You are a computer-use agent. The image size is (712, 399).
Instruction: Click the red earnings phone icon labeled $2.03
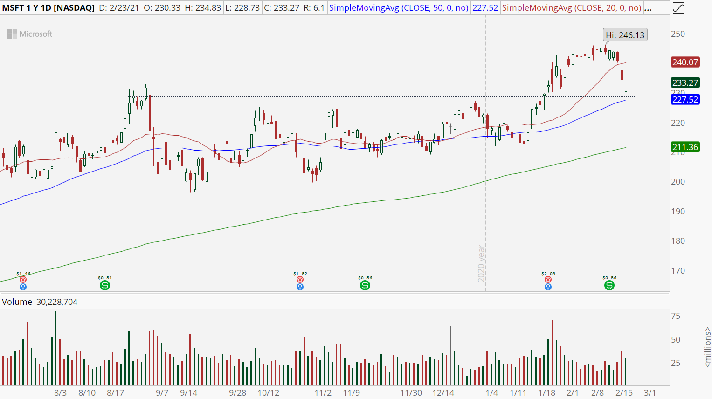pyautogui.click(x=548, y=280)
